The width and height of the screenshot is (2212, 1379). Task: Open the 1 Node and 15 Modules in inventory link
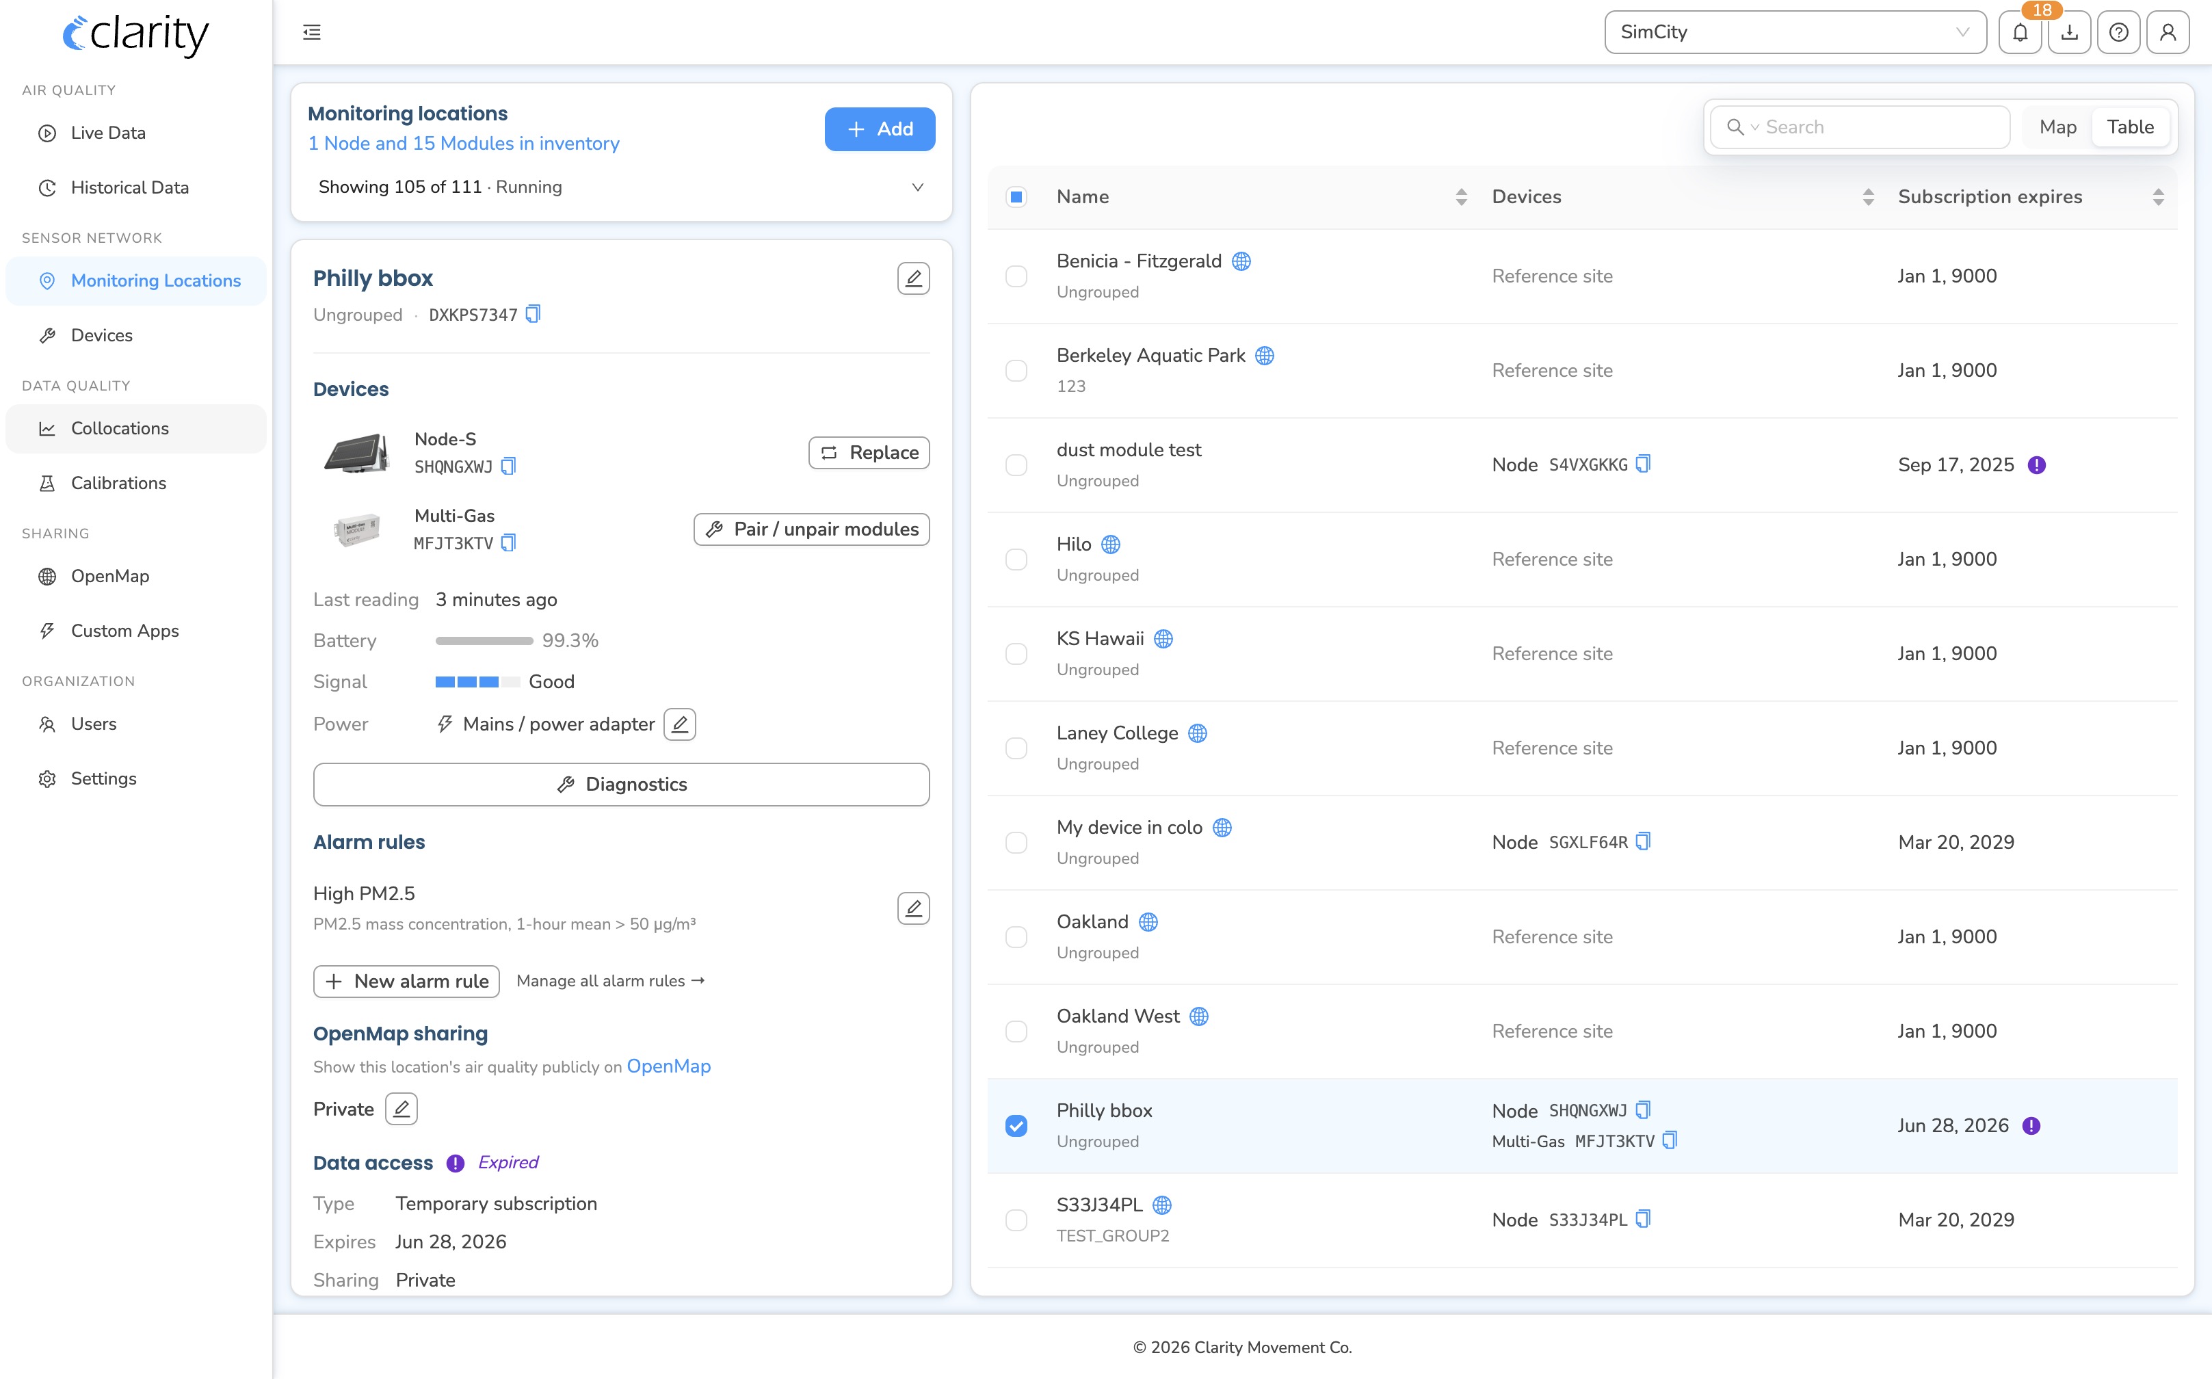463,143
